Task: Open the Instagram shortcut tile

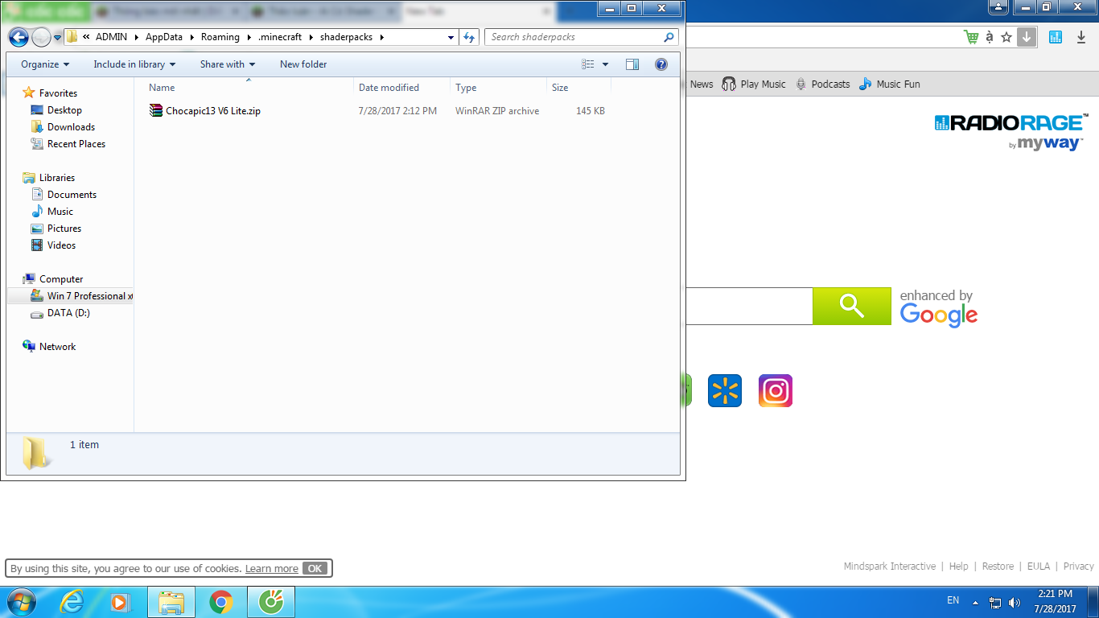Action: 776,391
